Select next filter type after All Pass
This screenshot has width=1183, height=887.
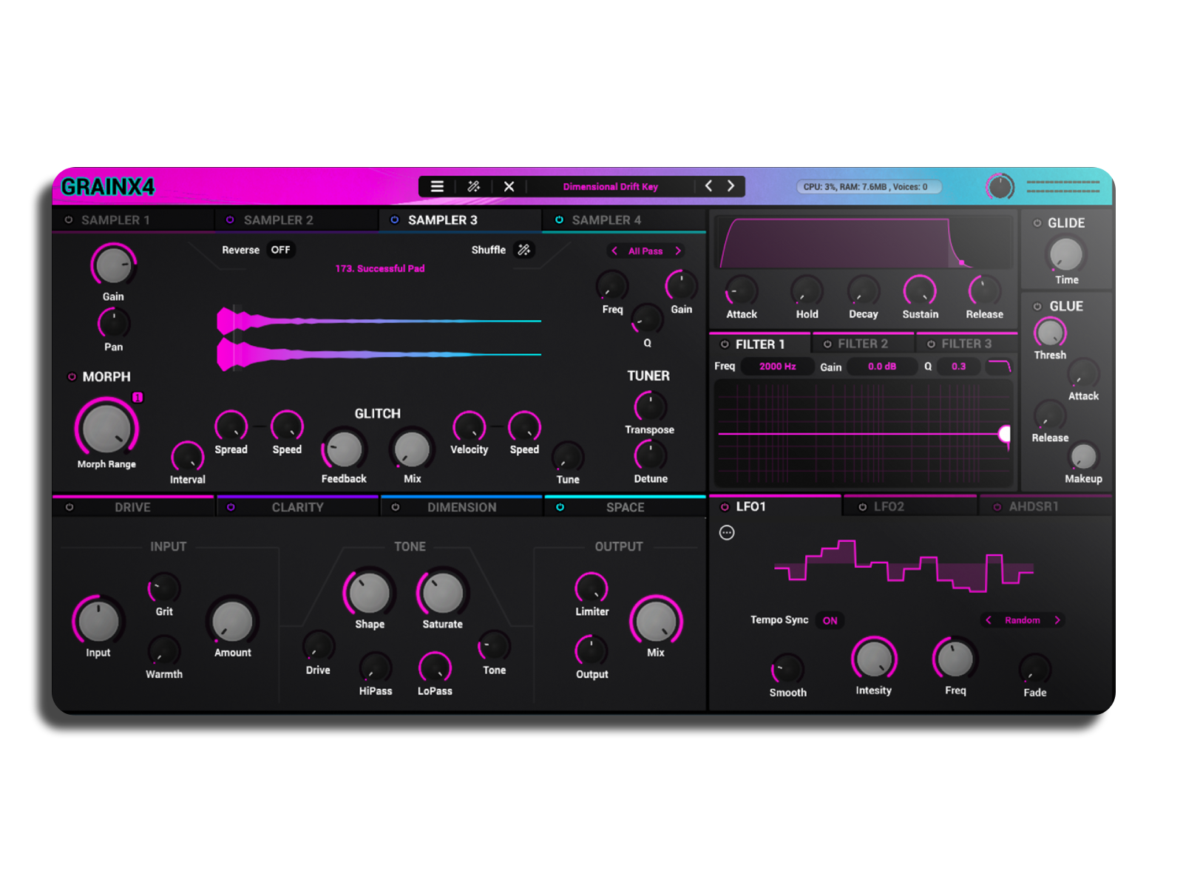pos(677,251)
